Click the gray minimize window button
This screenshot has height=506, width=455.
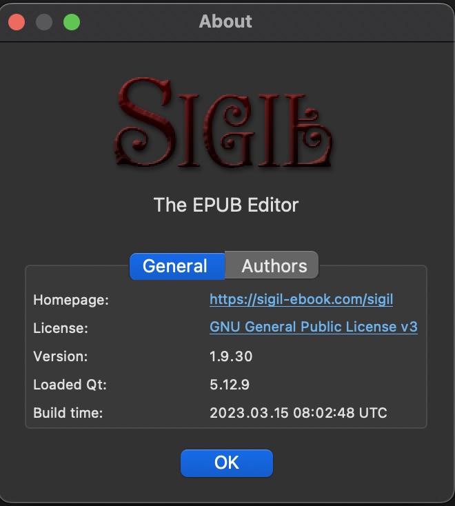[44, 22]
